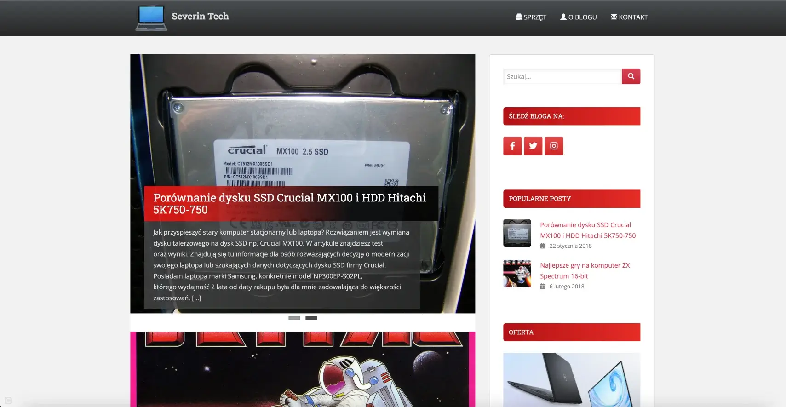The width and height of the screenshot is (786, 407).
Task: Click the astronaut elephant post image
Action: tap(302, 369)
